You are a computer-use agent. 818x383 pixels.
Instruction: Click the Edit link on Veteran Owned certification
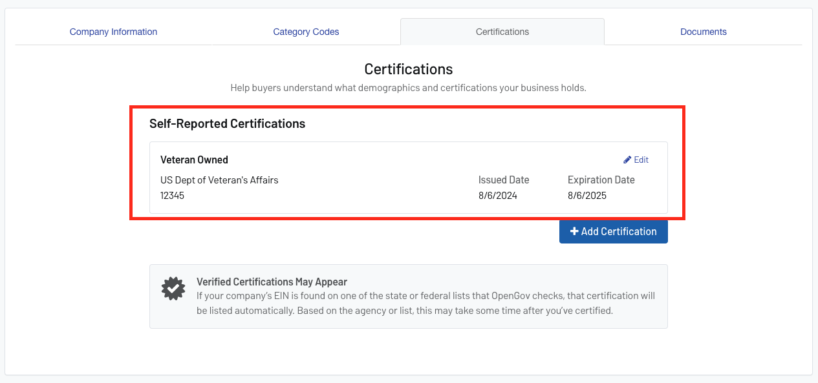(640, 160)
